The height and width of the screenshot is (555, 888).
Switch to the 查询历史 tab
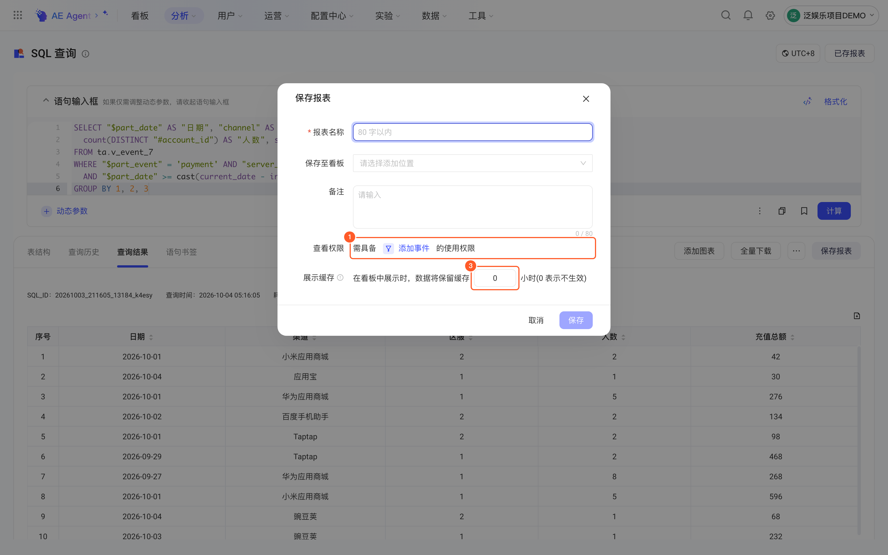pos(84,252)
